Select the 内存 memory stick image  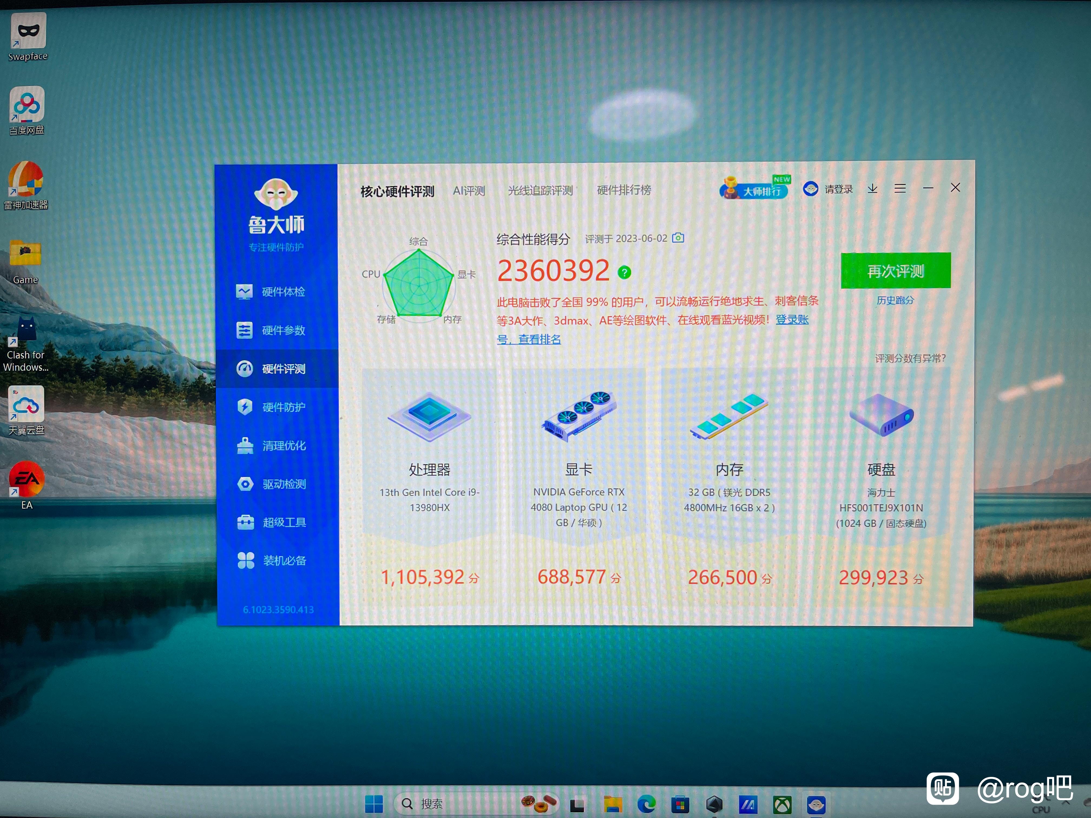coord(729,416)
